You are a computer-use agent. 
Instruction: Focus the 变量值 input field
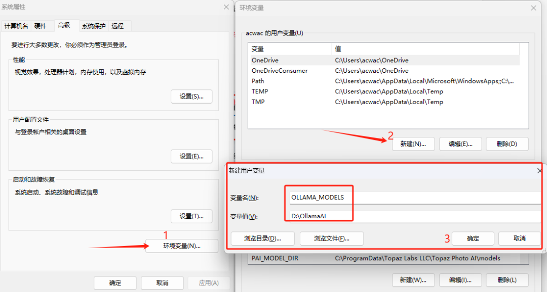pyautogui.click(x=415, y=217)
